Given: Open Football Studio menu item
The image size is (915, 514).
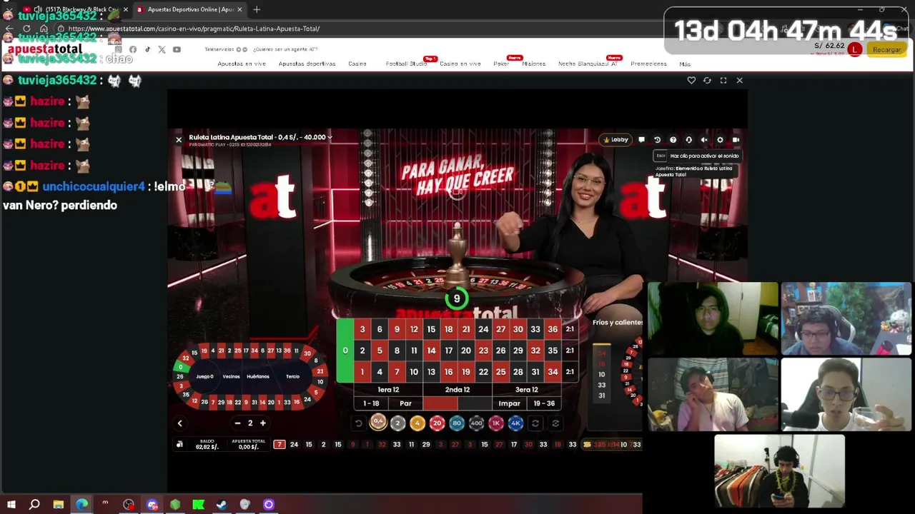Looking at the screenshot, I should tap(406, 64).
